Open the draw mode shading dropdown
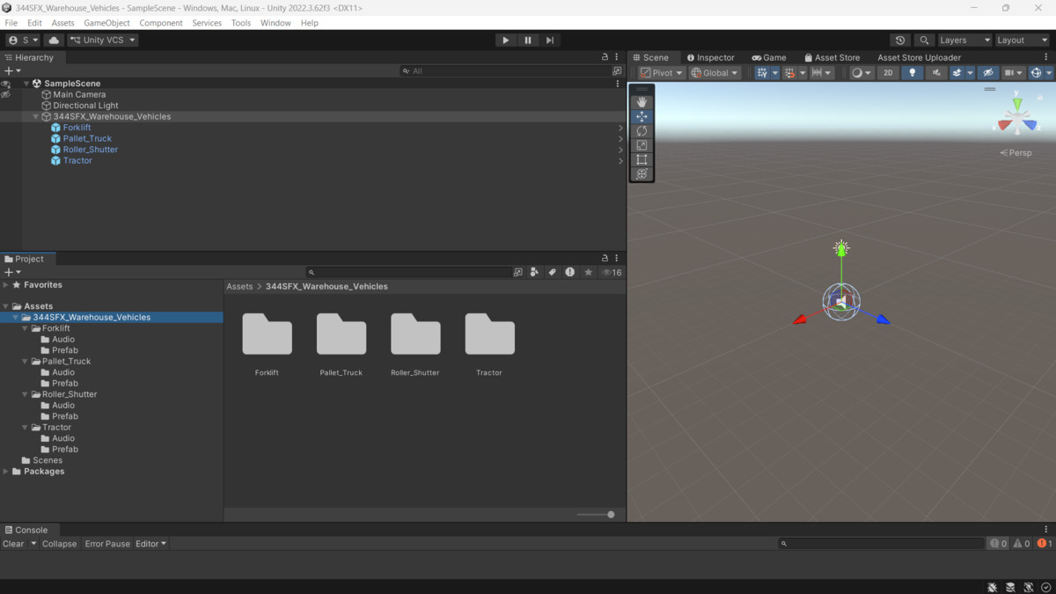The image size is (1056, 594). [862, 73]
